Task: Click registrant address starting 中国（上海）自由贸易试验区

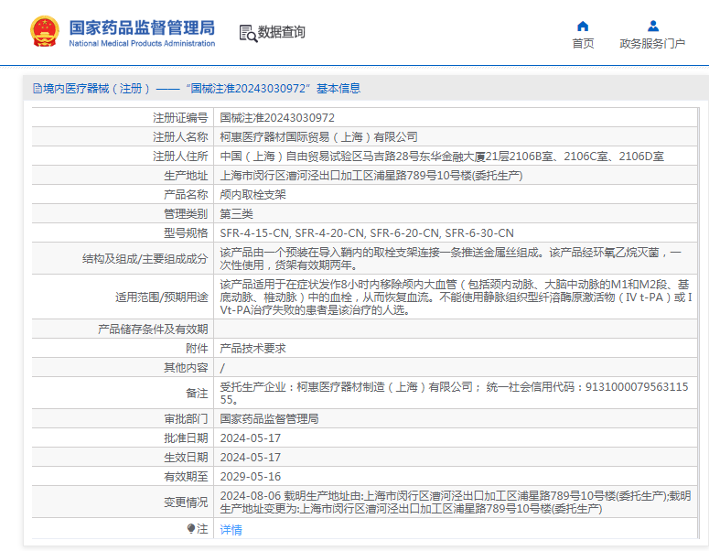Action: (442, 157)
